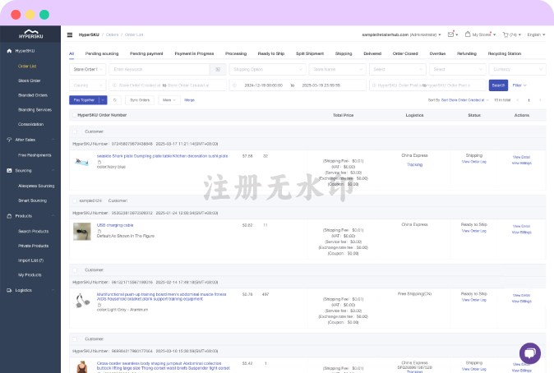Open the administrator account dropdown
This screenshot has height=373, width=554.
click(401, 35)
